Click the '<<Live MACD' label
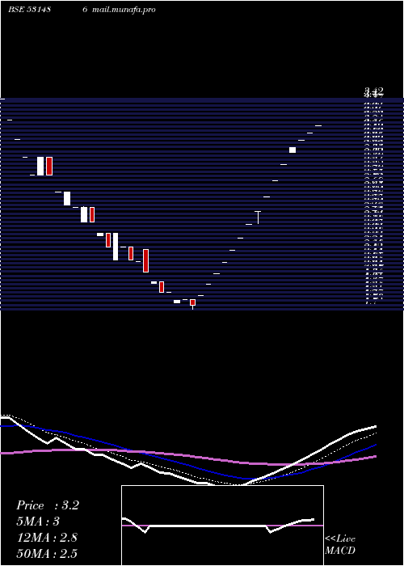Viewport: 404px width, 566px height. (340, 544)
